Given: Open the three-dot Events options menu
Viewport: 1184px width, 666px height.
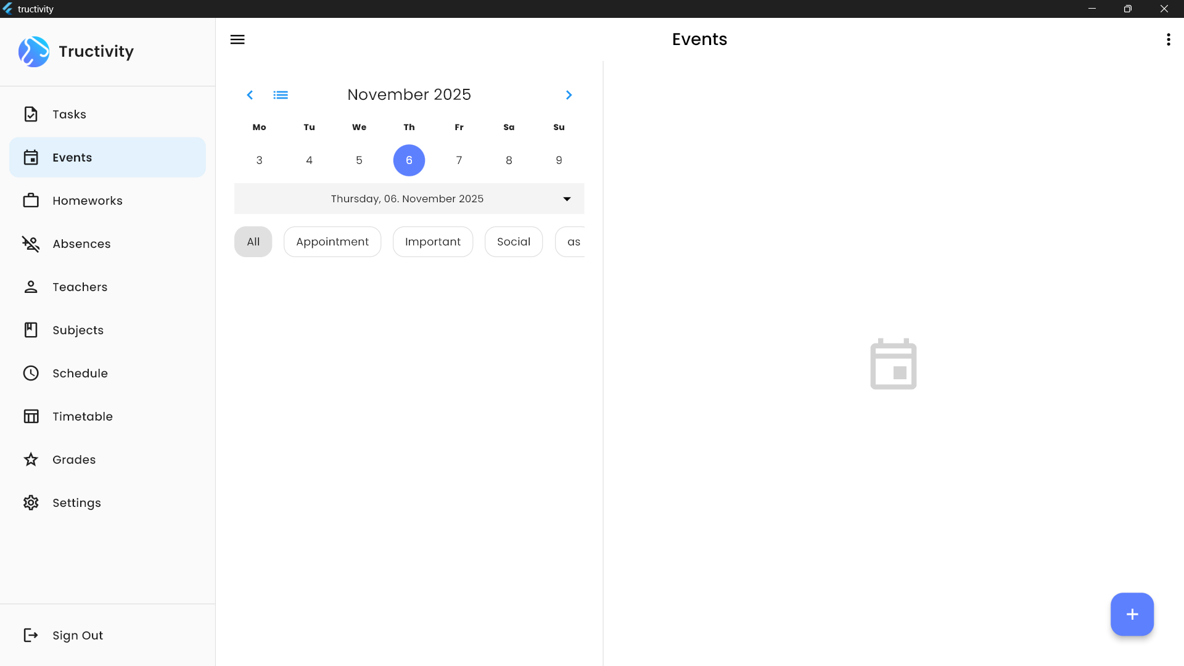Looking at the screenshot, I should click(x=1169, y=39).
